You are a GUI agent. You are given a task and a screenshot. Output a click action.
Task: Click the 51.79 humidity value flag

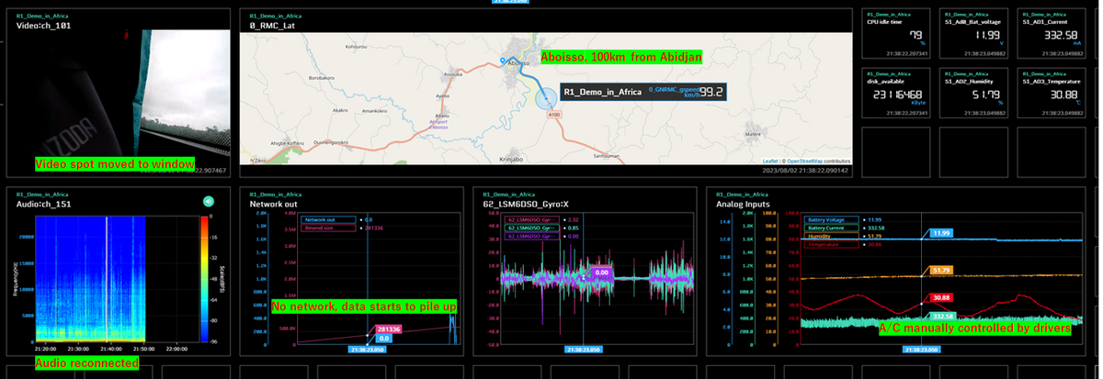click(939, 271)
